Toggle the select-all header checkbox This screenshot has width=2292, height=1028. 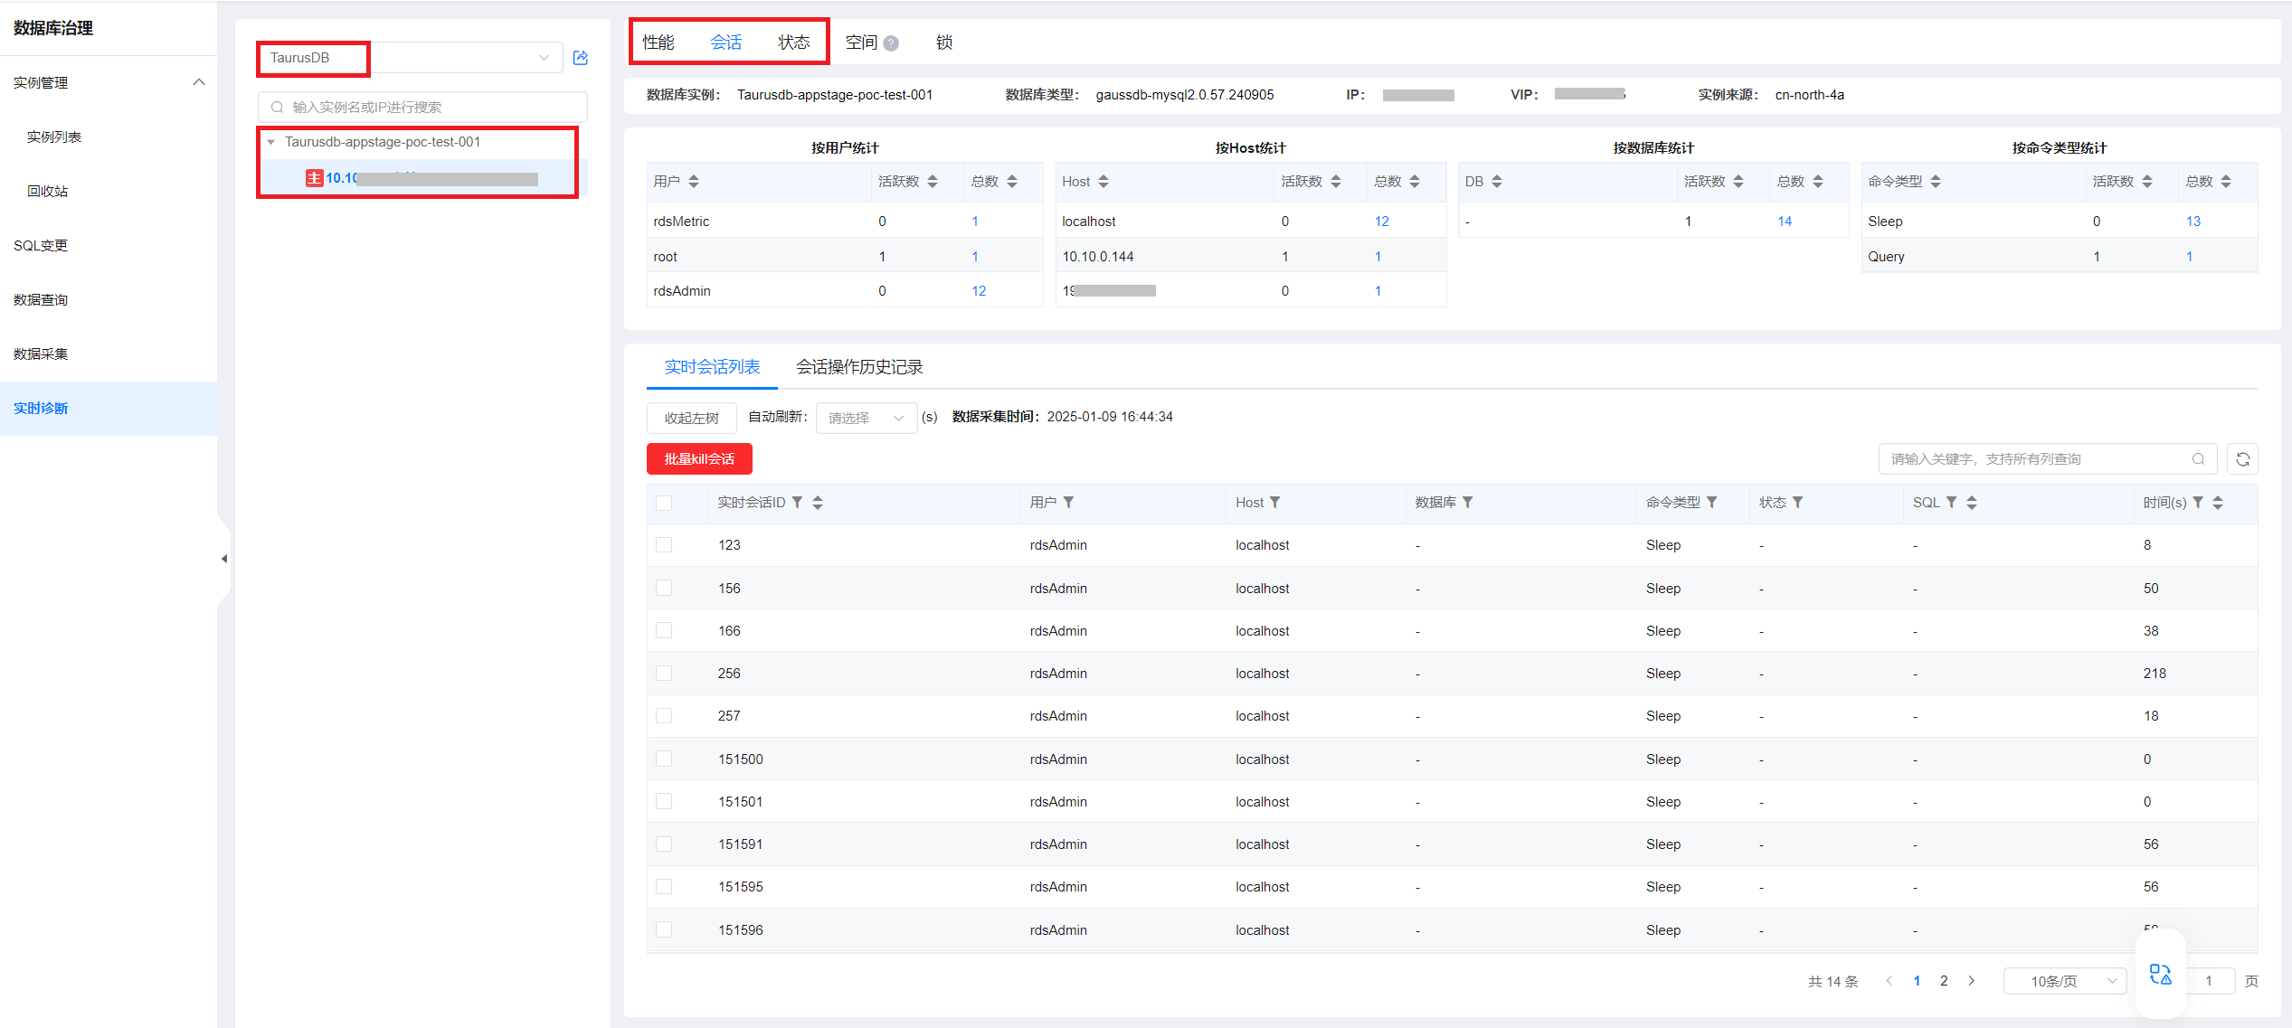click(664, 503)
